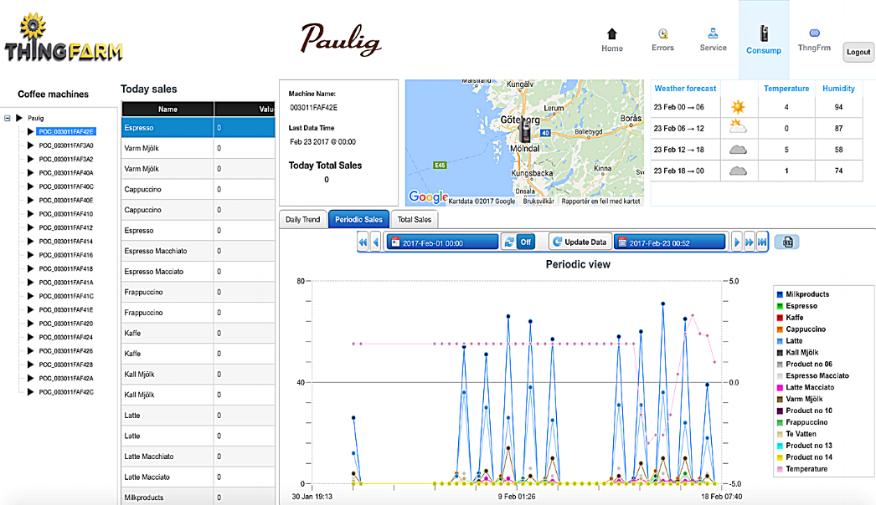Select machine POC_003011FAF420 in tree

click(66, 324)
